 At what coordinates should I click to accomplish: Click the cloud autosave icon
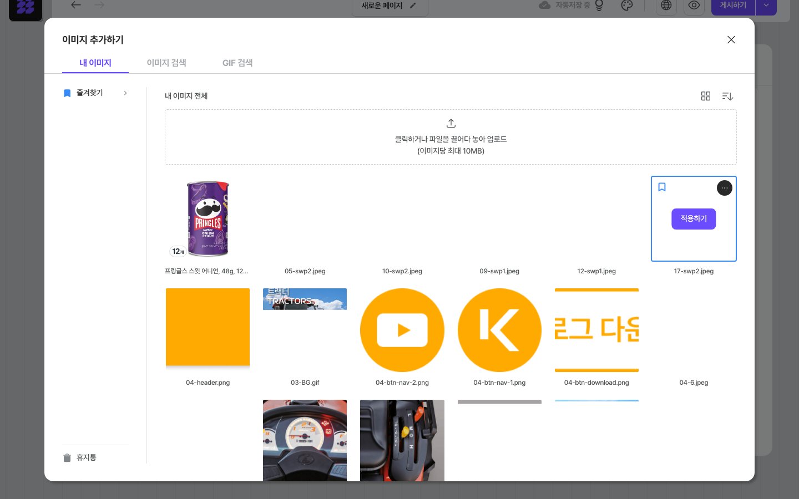point(545,5)
